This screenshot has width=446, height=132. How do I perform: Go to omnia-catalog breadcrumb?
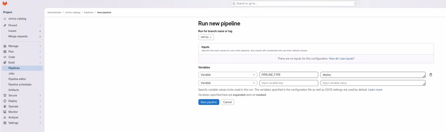[x=73, y=12]
